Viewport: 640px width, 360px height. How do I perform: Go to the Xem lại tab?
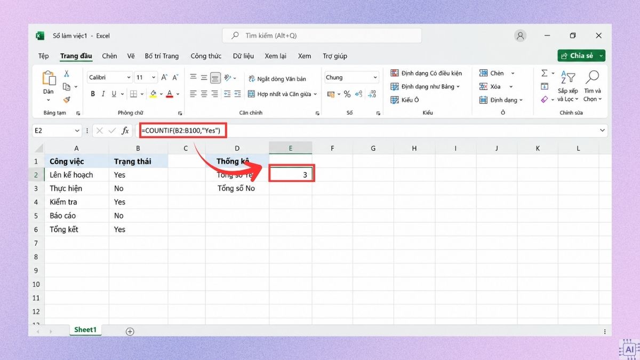pyautogui.click(x=275, y=56)
